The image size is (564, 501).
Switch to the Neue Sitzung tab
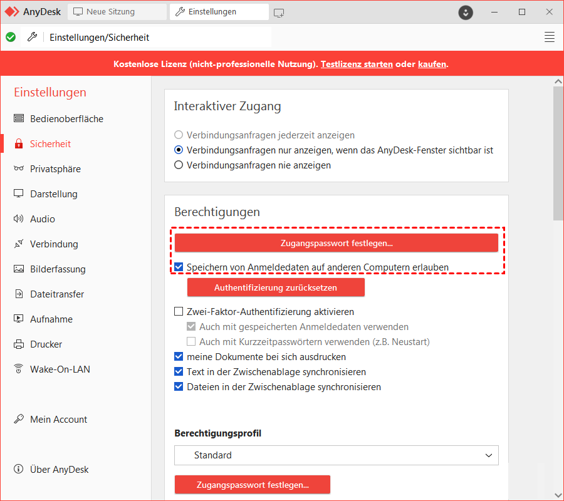(x=117, y=12)
